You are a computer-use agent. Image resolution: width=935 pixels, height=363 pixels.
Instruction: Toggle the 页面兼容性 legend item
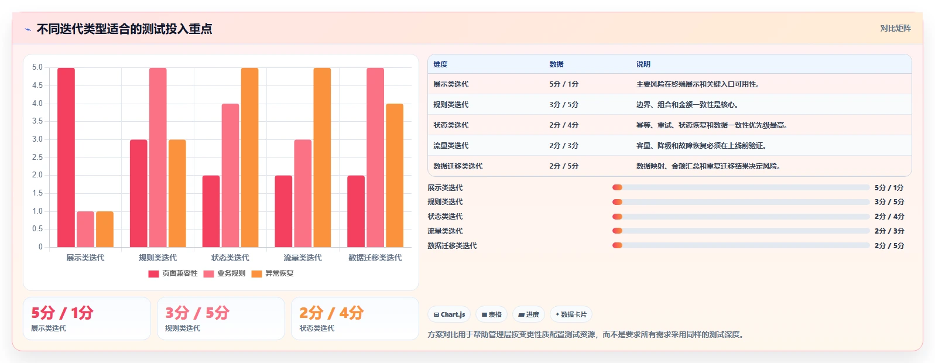click(173, 273)
